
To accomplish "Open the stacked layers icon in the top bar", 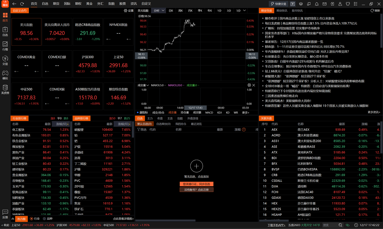I will 301,4.
